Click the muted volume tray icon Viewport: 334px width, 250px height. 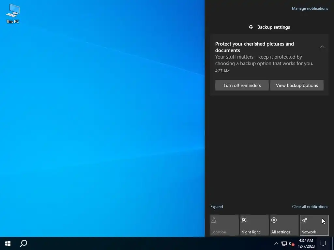pyautogui.click(x=292, y=243)
